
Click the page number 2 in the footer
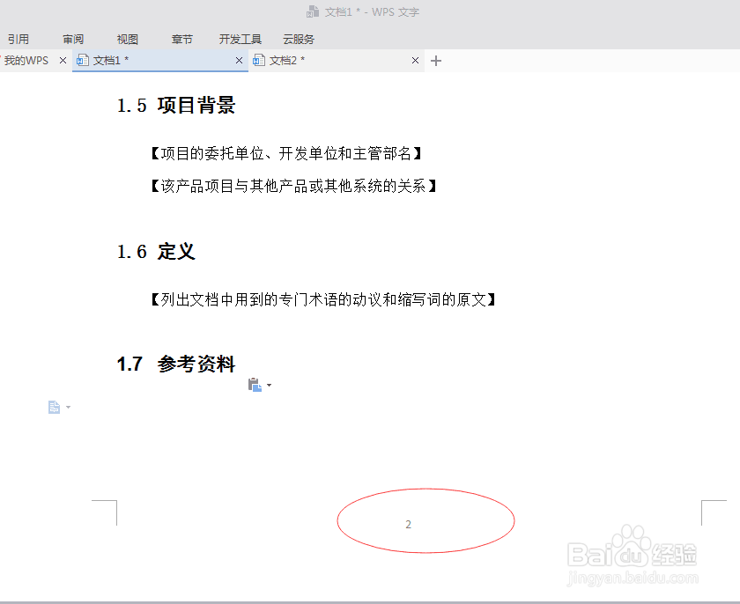point(408,524)
